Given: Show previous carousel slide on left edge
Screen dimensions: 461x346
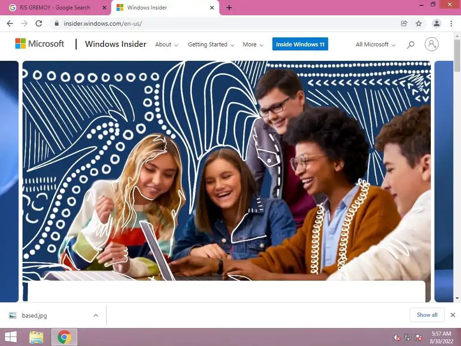Looking at the screenshot, I should [9, 181].
